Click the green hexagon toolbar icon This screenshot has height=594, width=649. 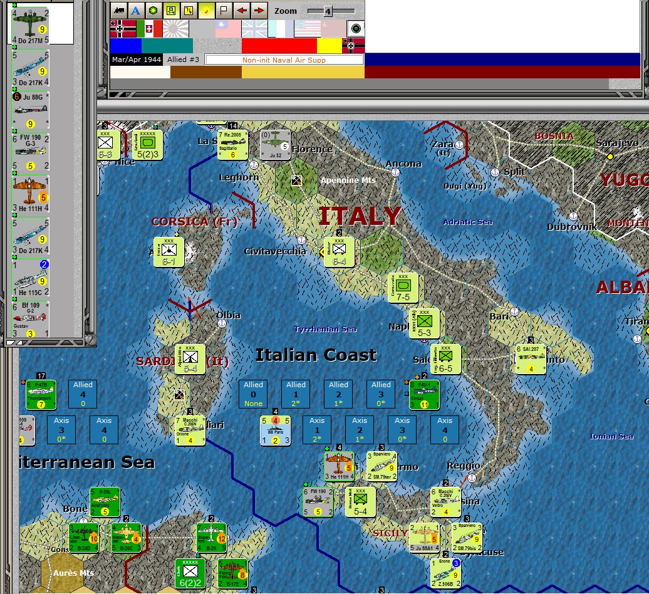click(x=153, y=11)
